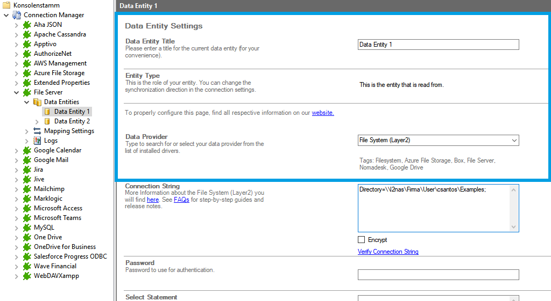Image resolution: width=551 pixels, height=301 pixels.
Task: Click the Logs icon in tree
Action: pos(37,141)
